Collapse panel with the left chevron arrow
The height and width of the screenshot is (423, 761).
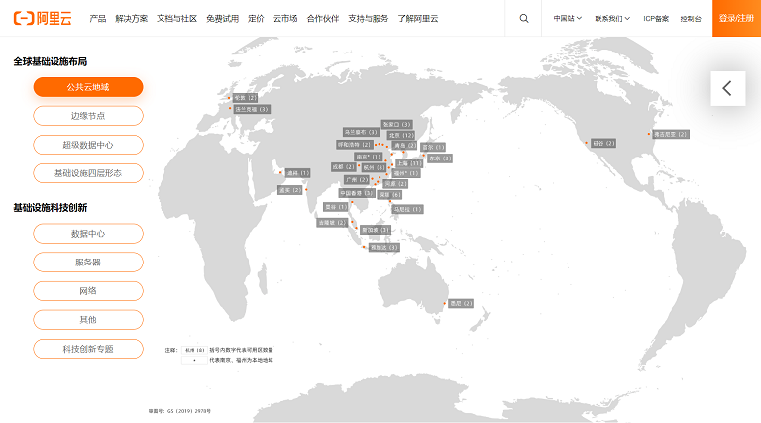(727, 89)
